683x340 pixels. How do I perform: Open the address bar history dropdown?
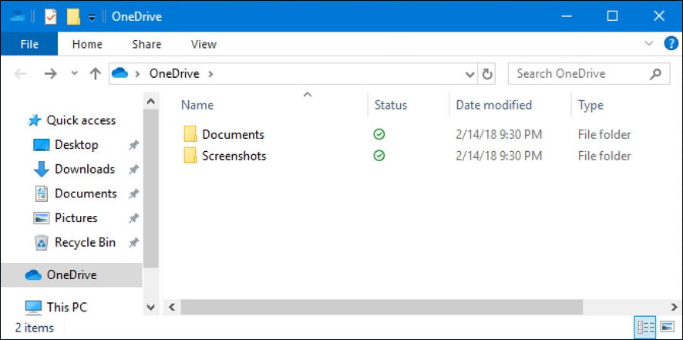point(470,74)
